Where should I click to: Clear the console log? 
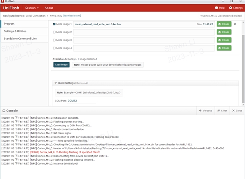point(222,111)
